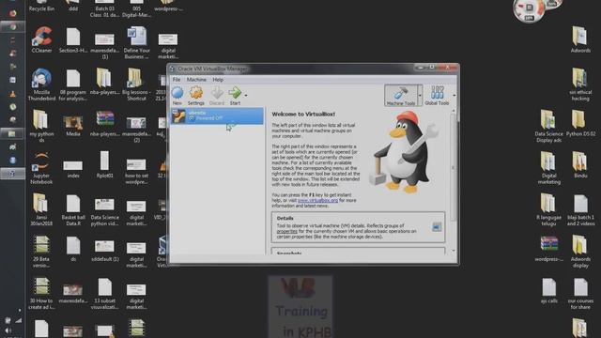Image resolution: width=601 pixels, height=338 pixels.
Task: Select '30 How to create ad' video file
Action: click(41, 293)
